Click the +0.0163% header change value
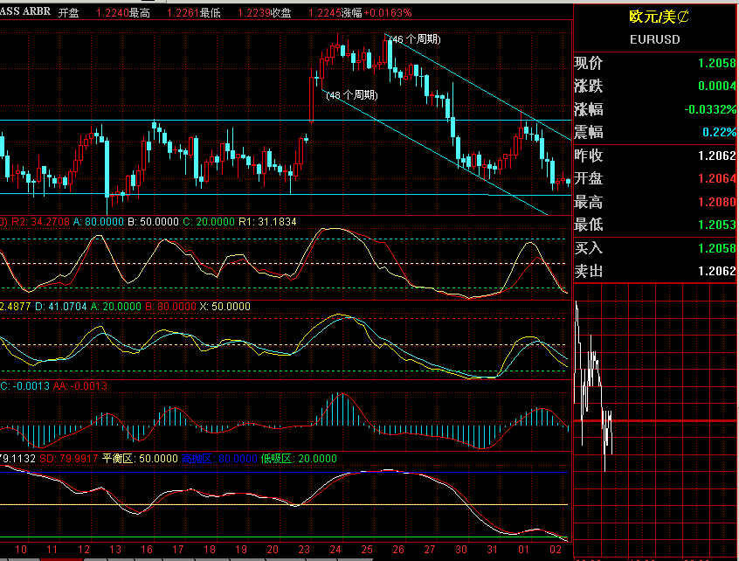Viewport: 739px width, 561px height. click(x=388, y=13)
